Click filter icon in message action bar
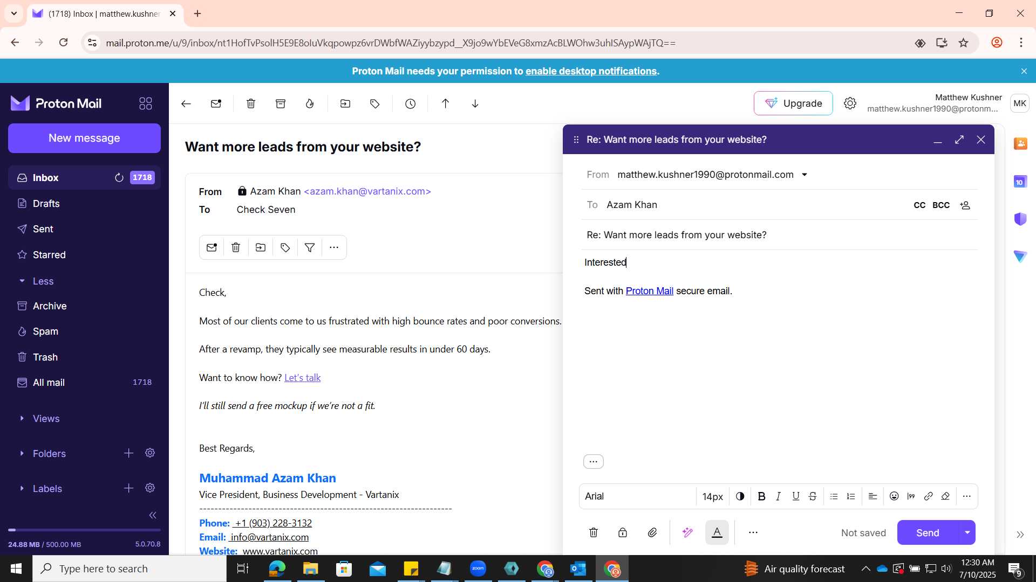Viewport: 1036px width, 582px height. click(x=310, y=247)
